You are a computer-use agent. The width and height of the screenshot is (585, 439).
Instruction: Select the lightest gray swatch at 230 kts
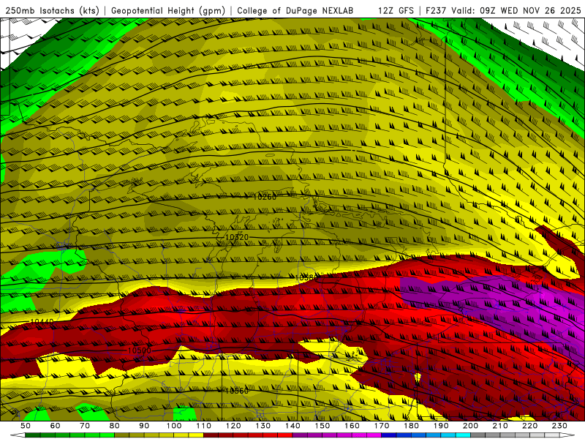click(x=552, y=435)
